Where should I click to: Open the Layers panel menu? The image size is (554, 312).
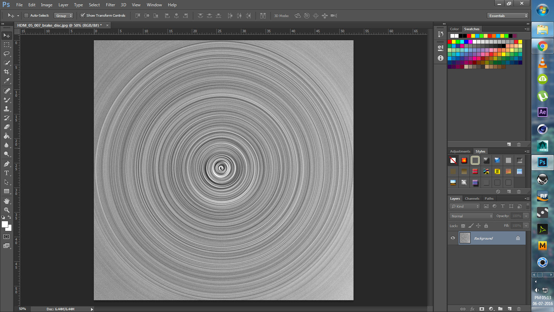tap(527, 199)
